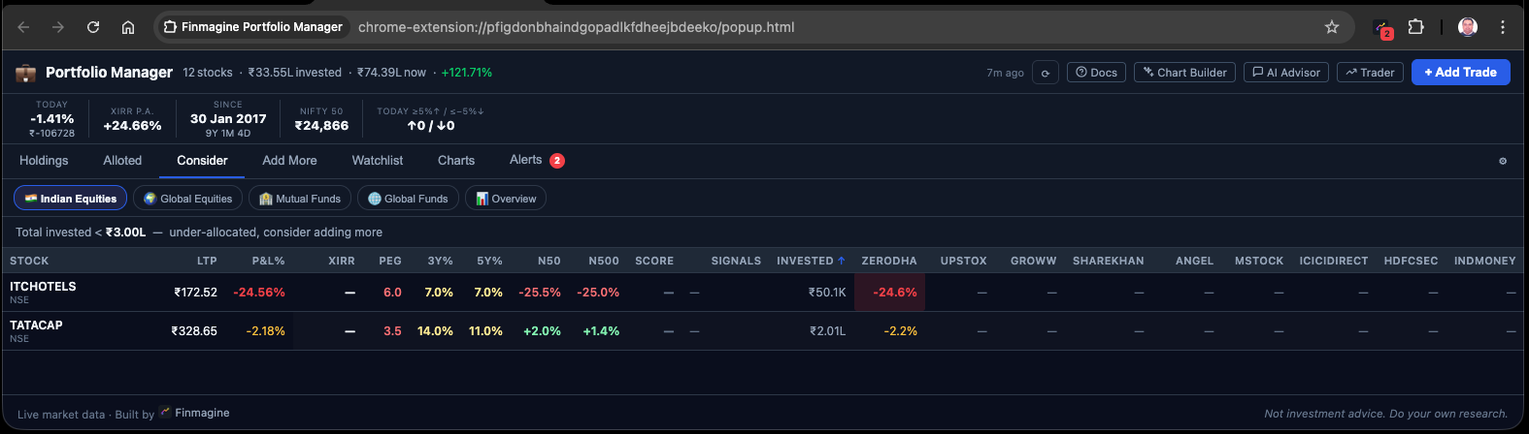
Task: Open the Charts tab
Action: click(456, 161)
